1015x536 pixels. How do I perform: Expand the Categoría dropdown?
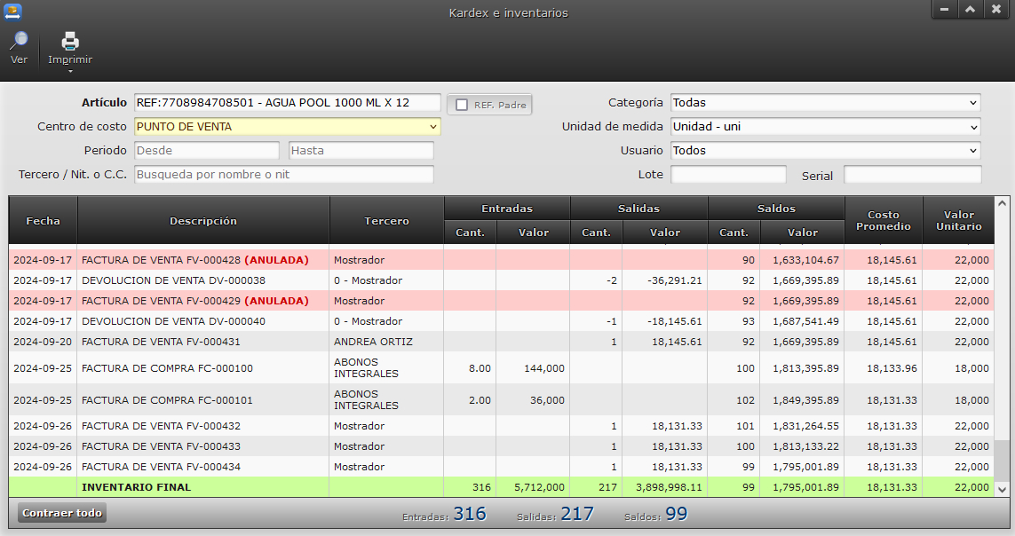click(825, 103)
